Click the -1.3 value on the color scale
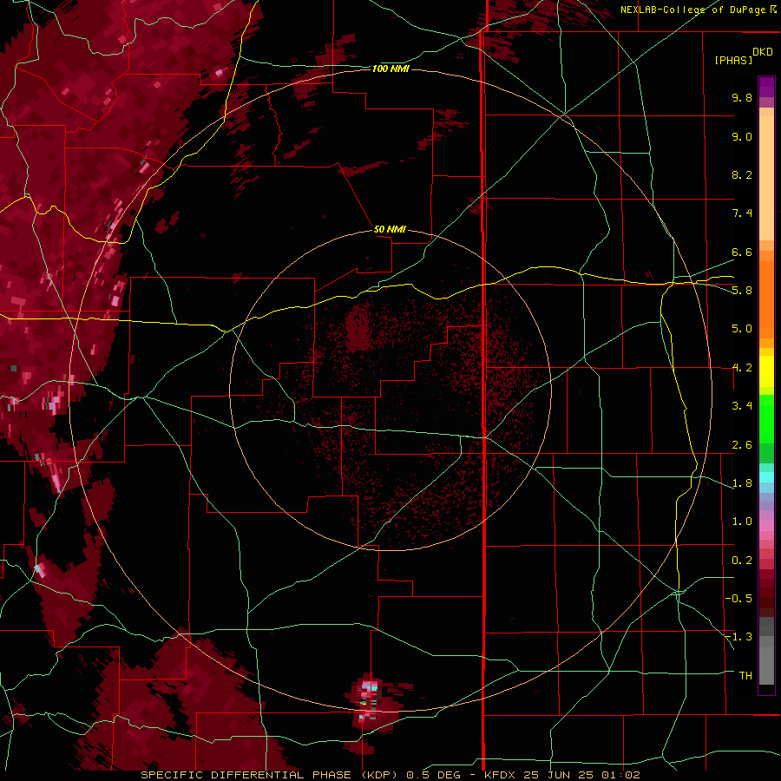Viewport: 781px width, 781px height. tap(738, 637)
